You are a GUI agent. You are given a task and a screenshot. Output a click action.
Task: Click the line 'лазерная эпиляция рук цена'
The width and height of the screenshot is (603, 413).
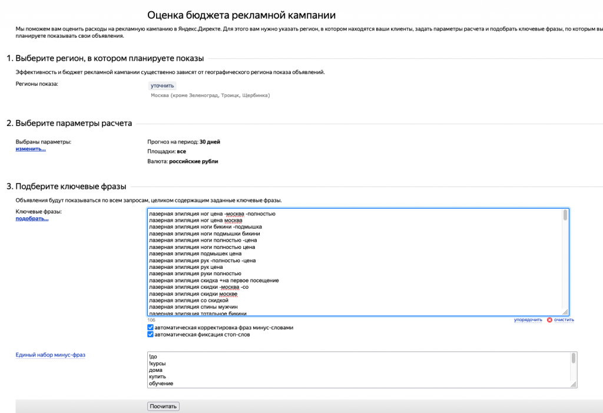tap(185, 267)
